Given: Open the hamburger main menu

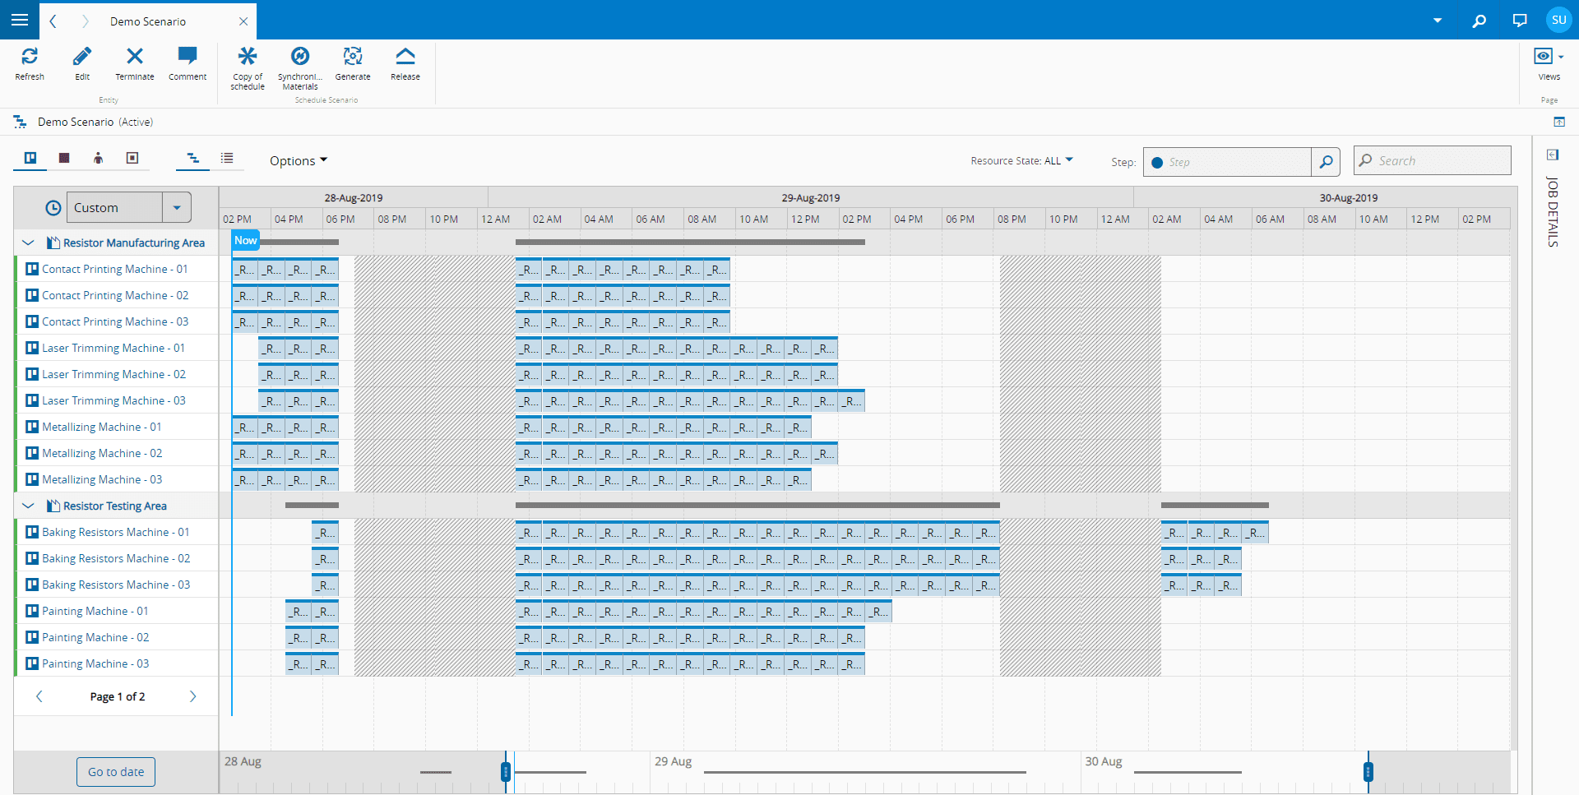Looking at the screenshot, I should coord(20,20).
